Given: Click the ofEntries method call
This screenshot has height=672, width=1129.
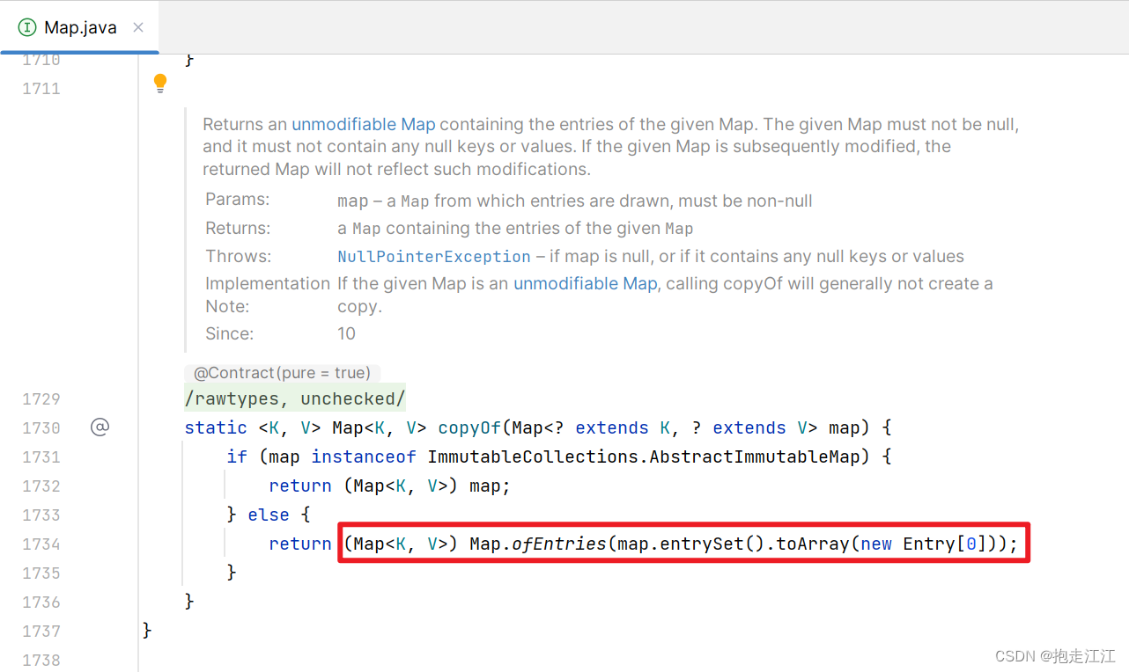Looking at the screenshot, I should click(559, 544).
